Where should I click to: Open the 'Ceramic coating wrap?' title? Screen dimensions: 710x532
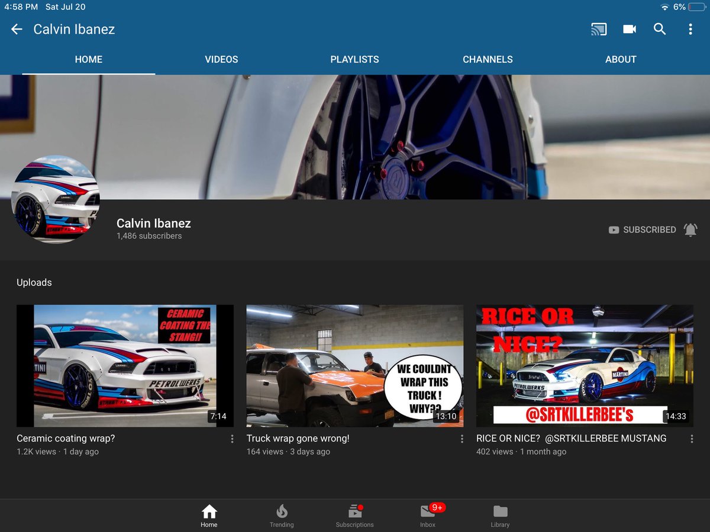(66, 439)
